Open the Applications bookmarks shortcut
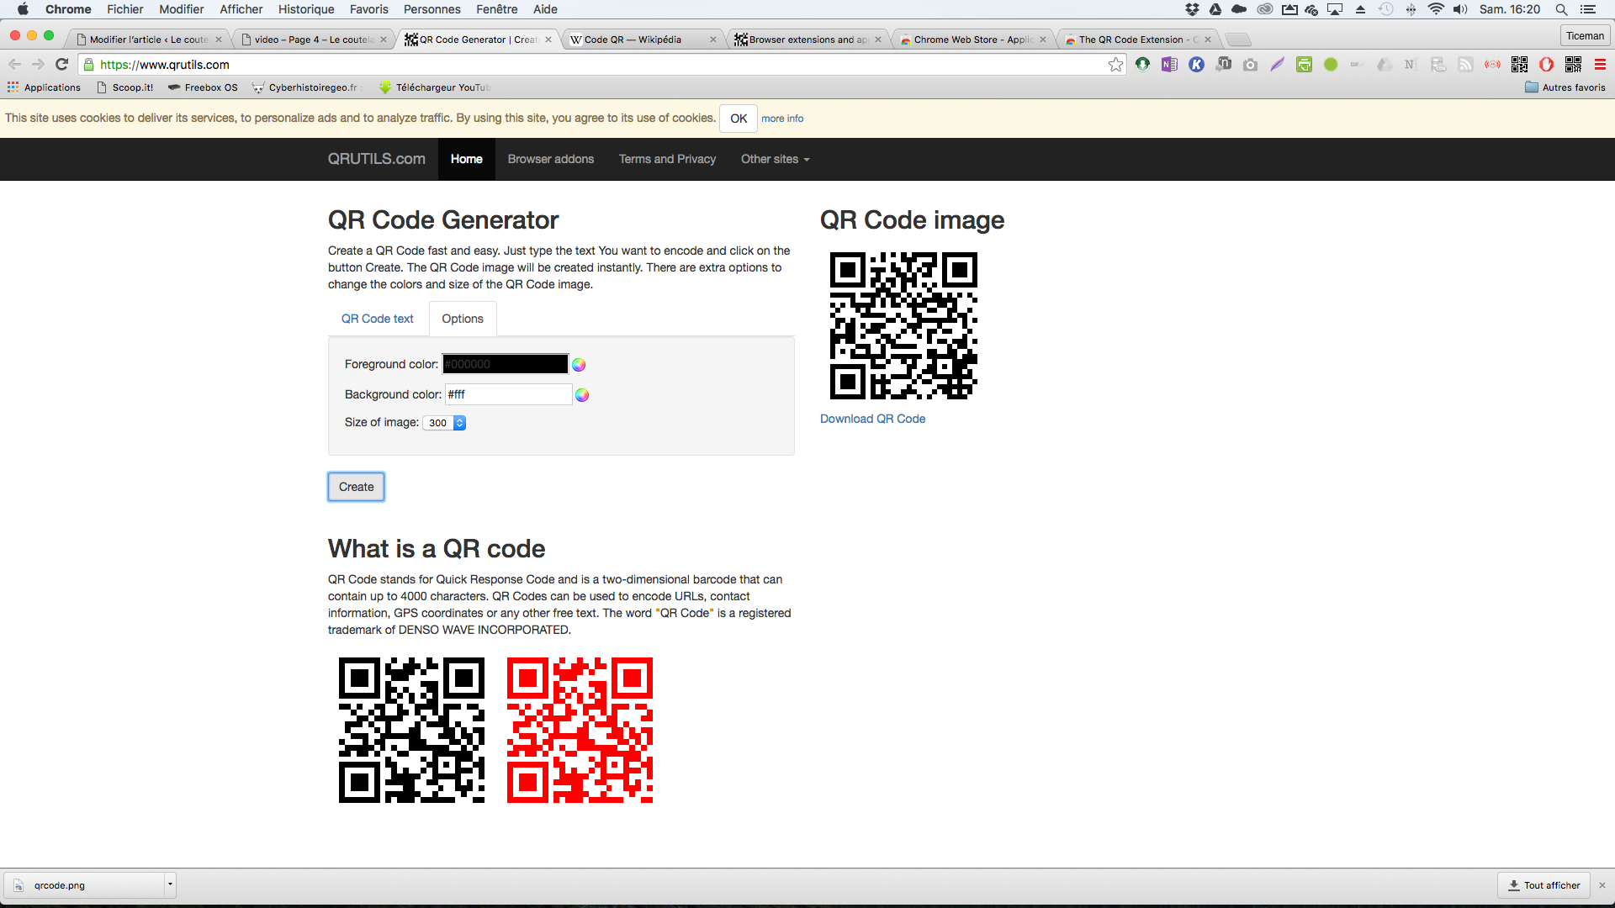 44,87
